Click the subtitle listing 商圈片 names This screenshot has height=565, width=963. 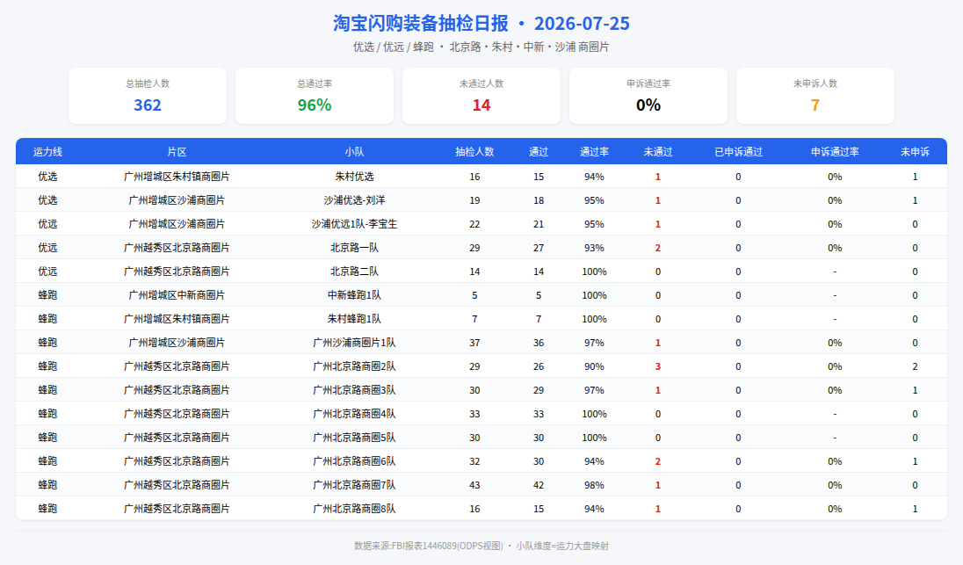point(481,47)
